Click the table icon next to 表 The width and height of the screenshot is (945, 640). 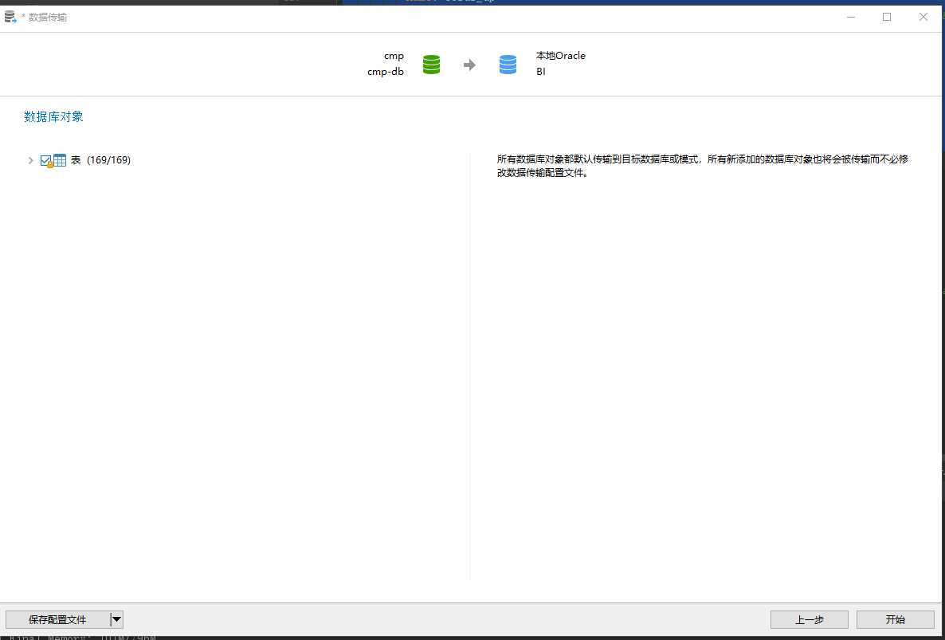point(60,160)
